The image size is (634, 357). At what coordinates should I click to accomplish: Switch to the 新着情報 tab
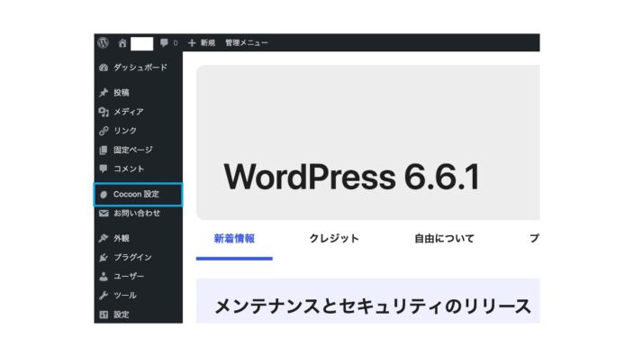(234, 239)
